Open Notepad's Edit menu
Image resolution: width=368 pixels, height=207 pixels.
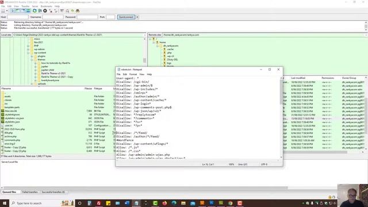(x=125, y=74)
